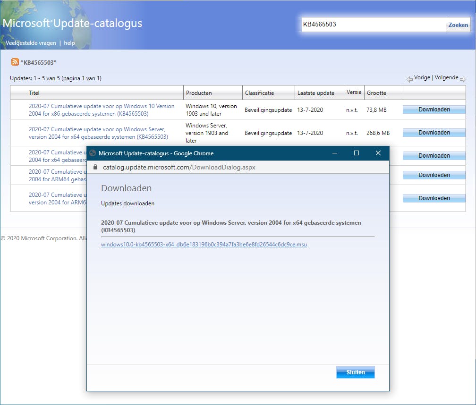The image size is (476, 405).
Task: Click the Volgende pagination link
Action: click(446, 77)
